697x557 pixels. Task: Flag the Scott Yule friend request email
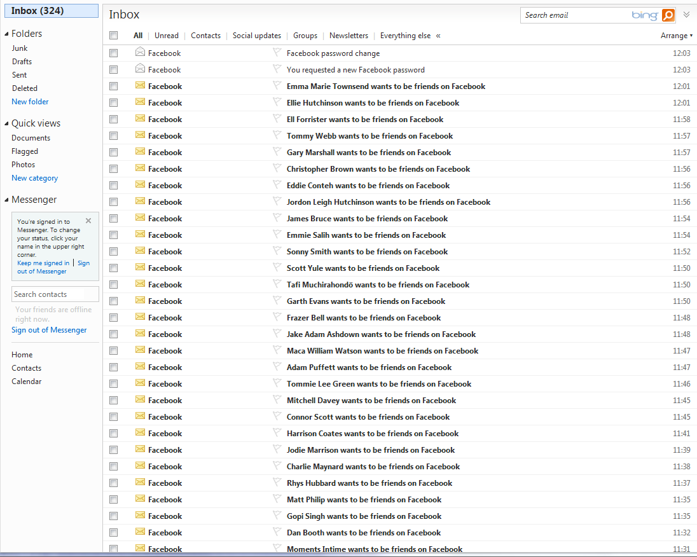click(277, 268)
